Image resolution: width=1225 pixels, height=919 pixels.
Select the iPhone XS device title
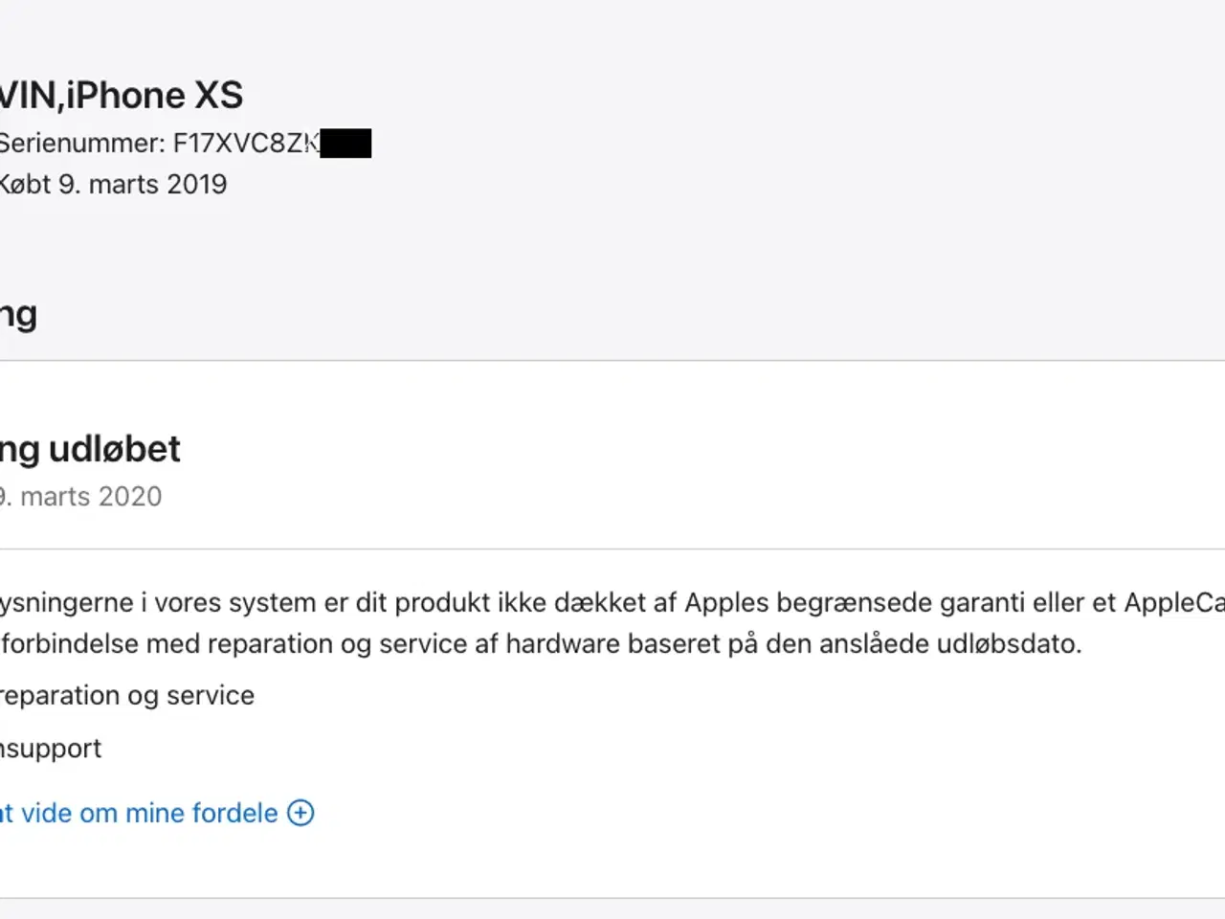[122, 95]
